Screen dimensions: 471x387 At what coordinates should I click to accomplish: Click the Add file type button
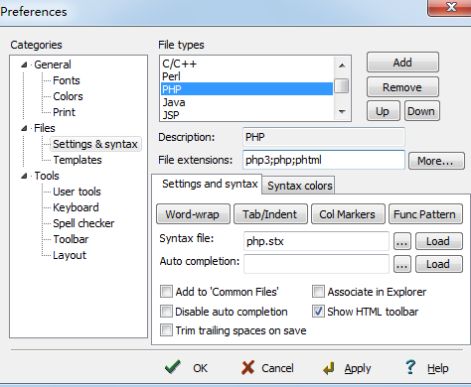[x=402, y=63]
